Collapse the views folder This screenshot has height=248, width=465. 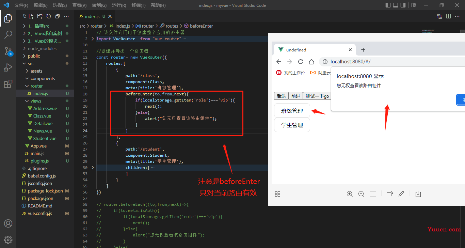(45, 101)
